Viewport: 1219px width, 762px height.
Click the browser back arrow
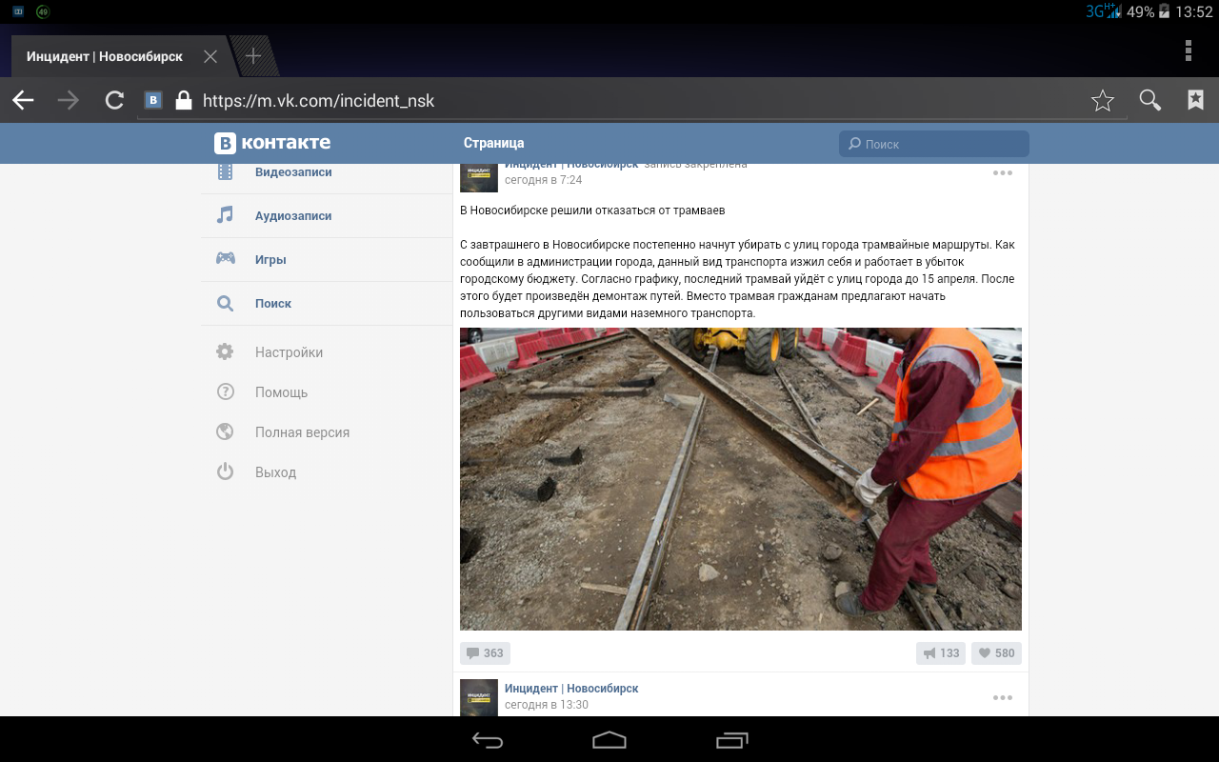click(23, 100)
